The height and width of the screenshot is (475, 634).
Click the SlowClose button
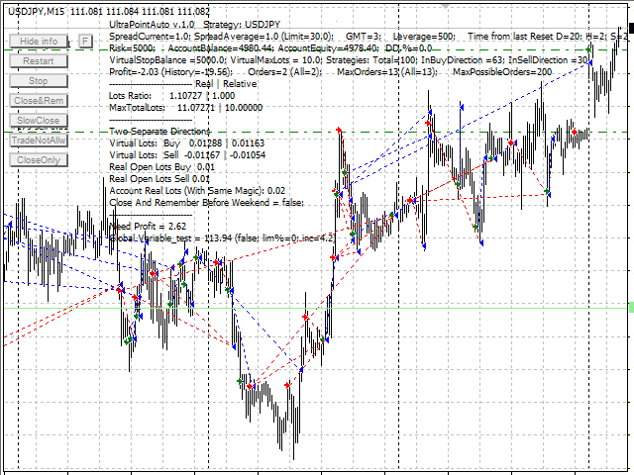[39, 121]
